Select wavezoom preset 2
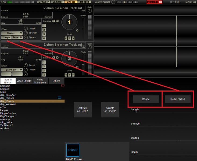197x161 pixels. click(124, 2)
